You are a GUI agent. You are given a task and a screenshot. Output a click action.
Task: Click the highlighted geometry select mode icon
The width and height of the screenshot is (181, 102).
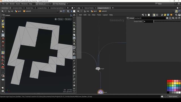(3, 24)
